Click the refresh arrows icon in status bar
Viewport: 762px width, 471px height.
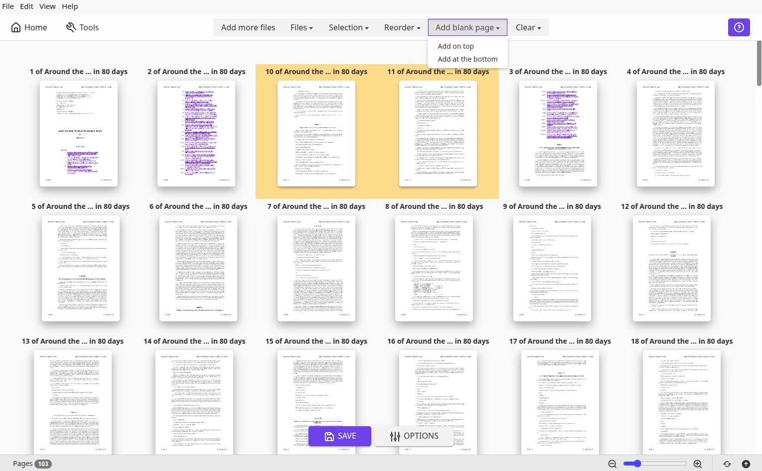[727, 464]
